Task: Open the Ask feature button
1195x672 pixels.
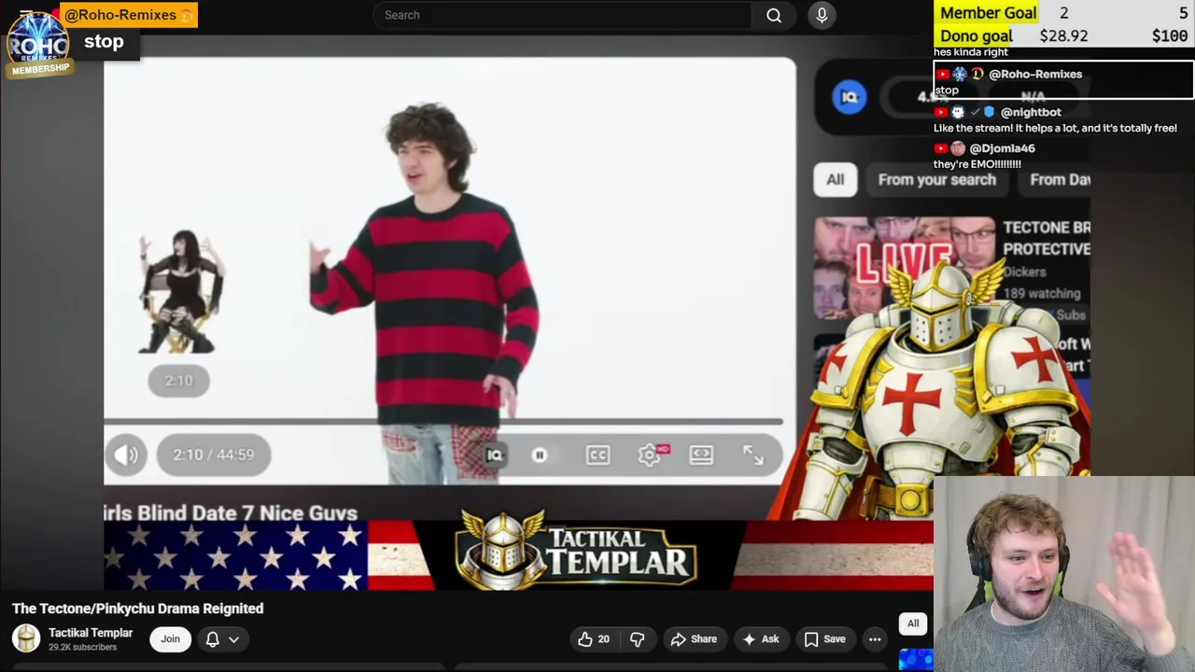Action: [761, 639]
